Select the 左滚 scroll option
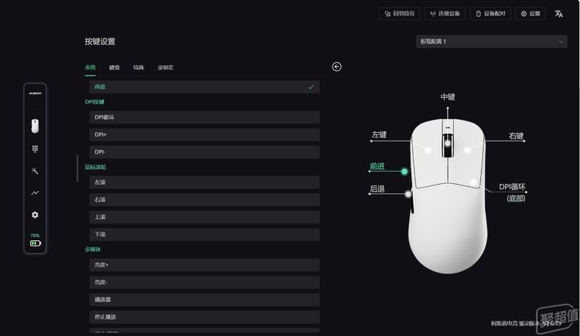Viewport: 580px width, 336px height. pos(205,182)
